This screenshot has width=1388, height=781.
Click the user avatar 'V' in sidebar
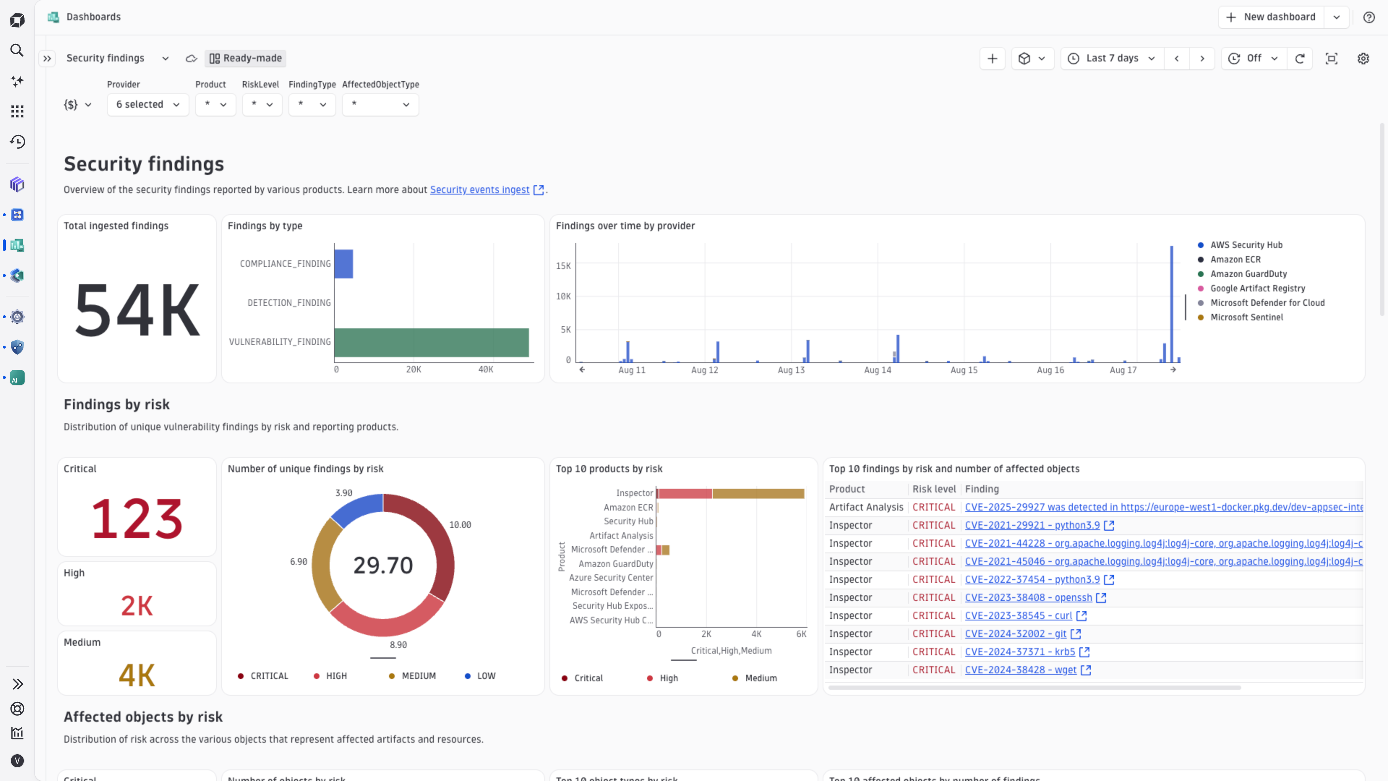pyautogui.click(x=17, y=760)
